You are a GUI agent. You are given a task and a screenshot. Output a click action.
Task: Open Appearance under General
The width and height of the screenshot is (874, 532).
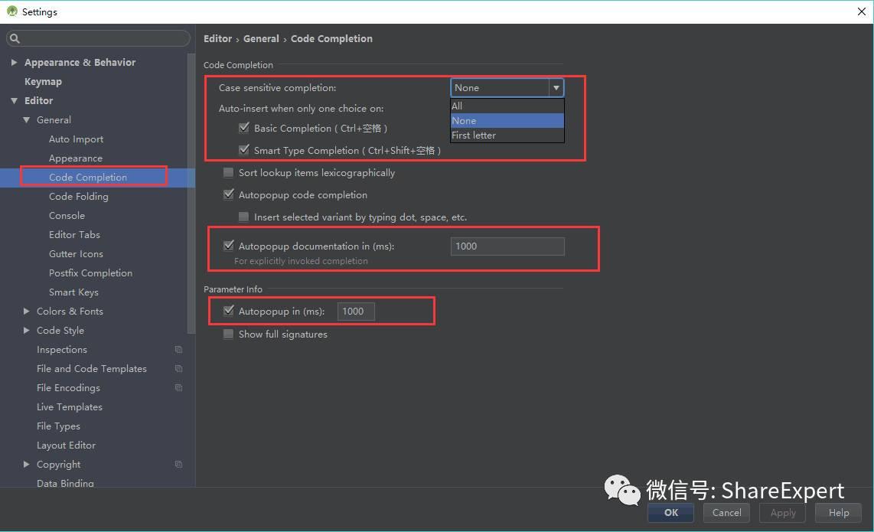pos(75,158)
